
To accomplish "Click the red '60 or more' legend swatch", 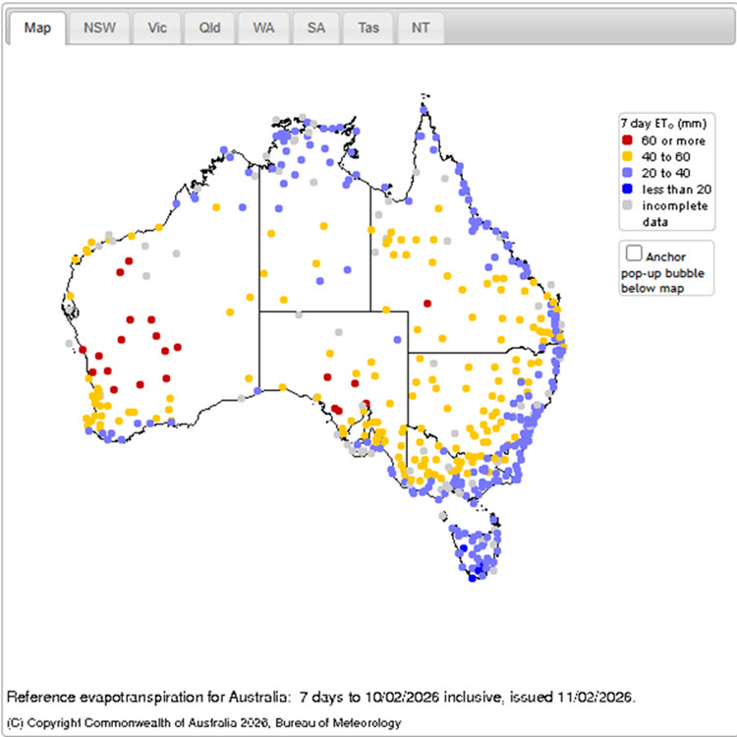I will 628,140.
